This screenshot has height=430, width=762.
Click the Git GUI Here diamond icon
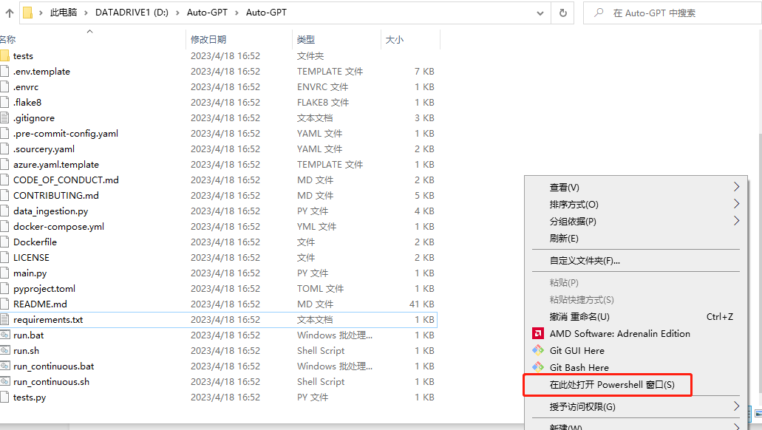pos(537,350)
